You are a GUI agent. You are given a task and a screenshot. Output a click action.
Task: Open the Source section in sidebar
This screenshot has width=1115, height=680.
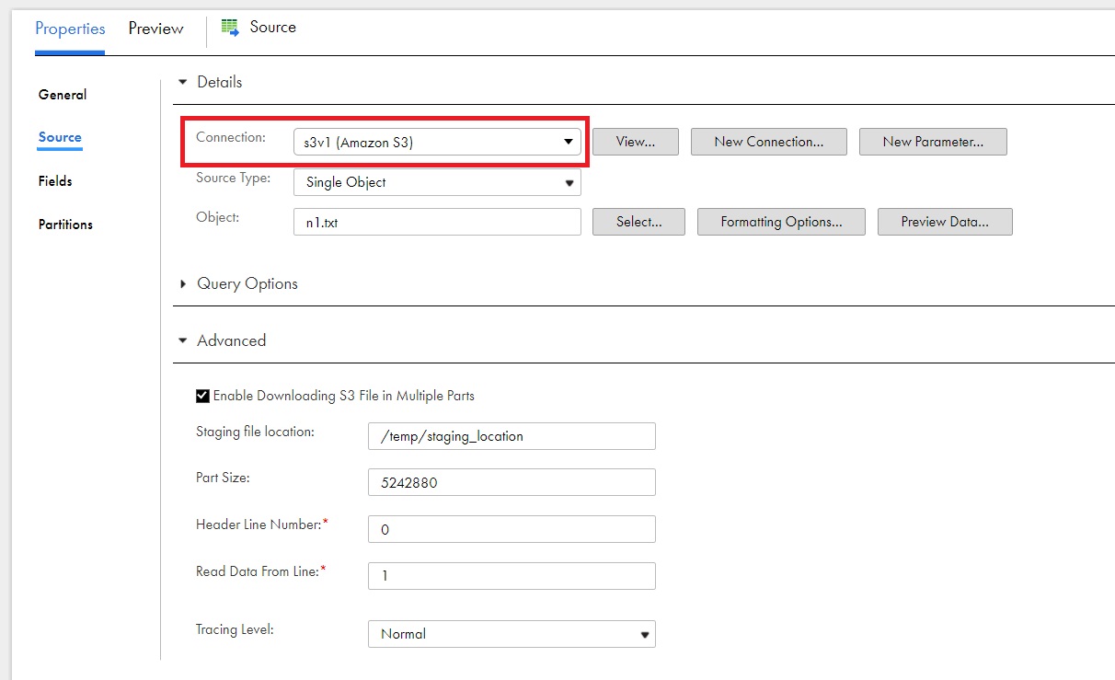pyautogui.click(x=60, y=137)
